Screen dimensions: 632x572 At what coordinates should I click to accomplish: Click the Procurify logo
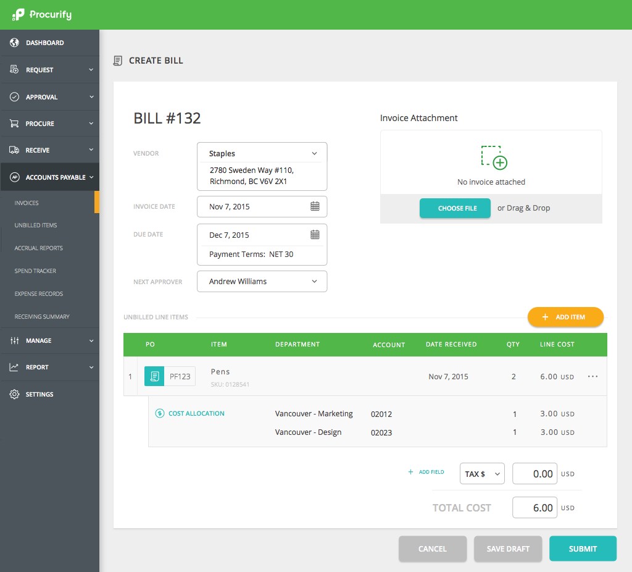tap(42, 15)
